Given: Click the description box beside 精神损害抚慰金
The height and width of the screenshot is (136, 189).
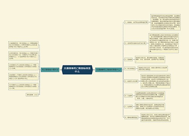Looking at the screenshot, I should click(156, 117).
